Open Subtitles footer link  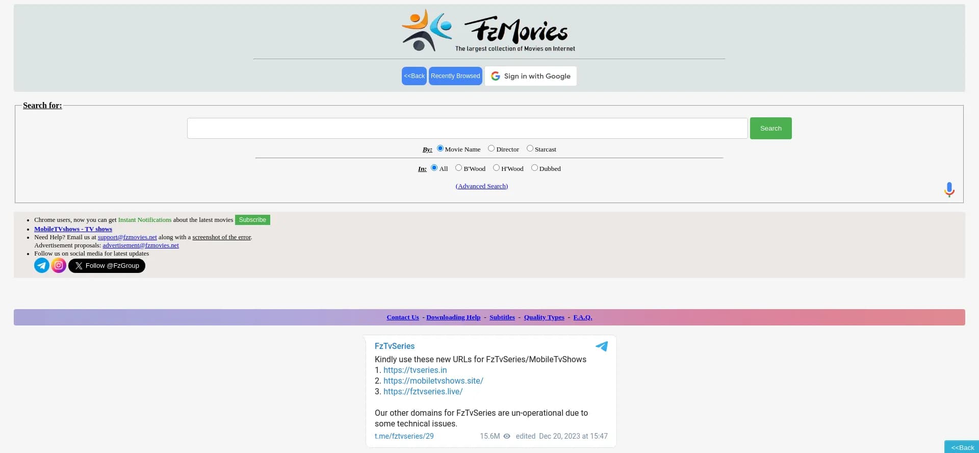502,317
